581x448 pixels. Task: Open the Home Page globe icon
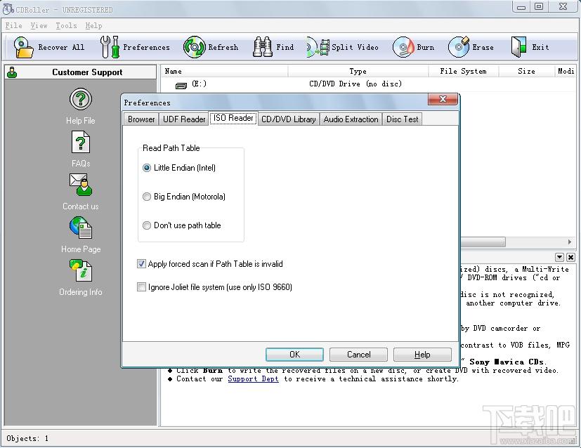click(80, 228)
